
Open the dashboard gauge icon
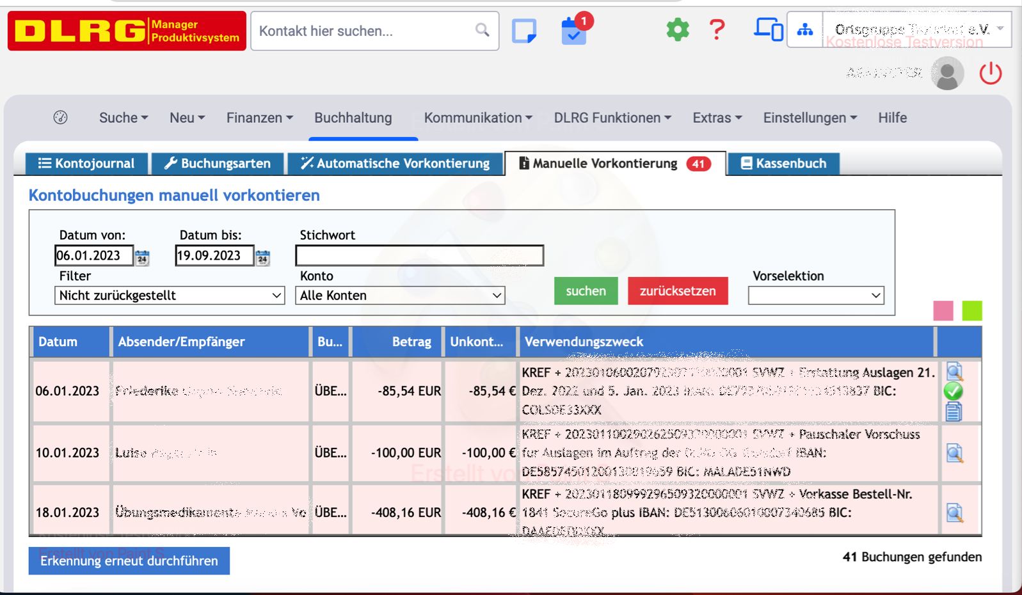(60, 117)
